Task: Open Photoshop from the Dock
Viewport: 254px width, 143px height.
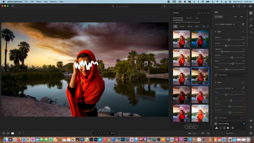Action: coord(96,139)
